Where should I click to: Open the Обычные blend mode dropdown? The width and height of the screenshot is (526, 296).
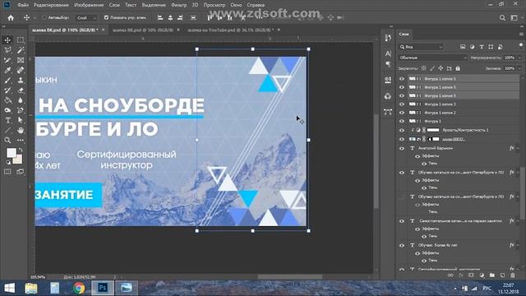tap(433, 58)
